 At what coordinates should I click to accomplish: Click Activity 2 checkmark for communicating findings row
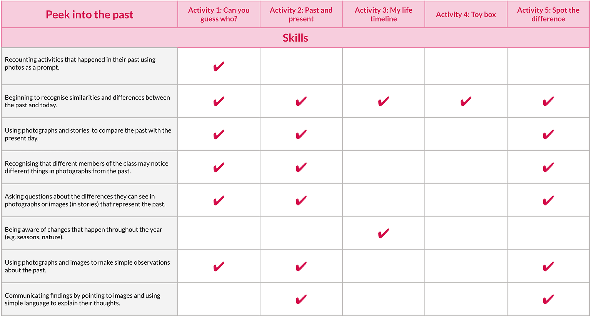click(x=301, y=299)
